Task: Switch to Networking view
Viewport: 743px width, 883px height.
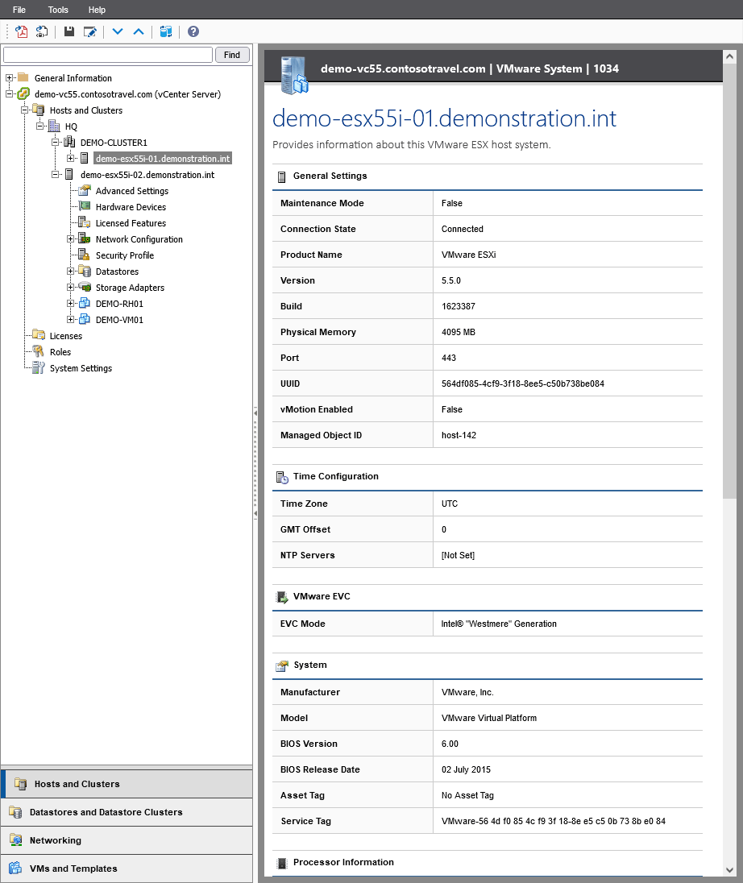Action: pyautogui.click(x=127, y=840)
